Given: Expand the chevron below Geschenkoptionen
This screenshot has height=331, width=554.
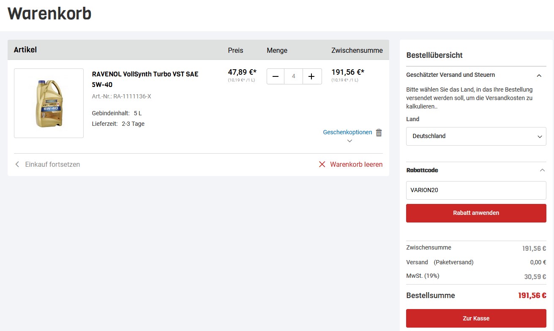Looking at the screenshot, I should [x=349, y=141].
